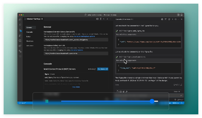This screenshot has width=202, height=118.
Task: Open Source Control icon with blue badge
Action: click(x=20, y=30)
